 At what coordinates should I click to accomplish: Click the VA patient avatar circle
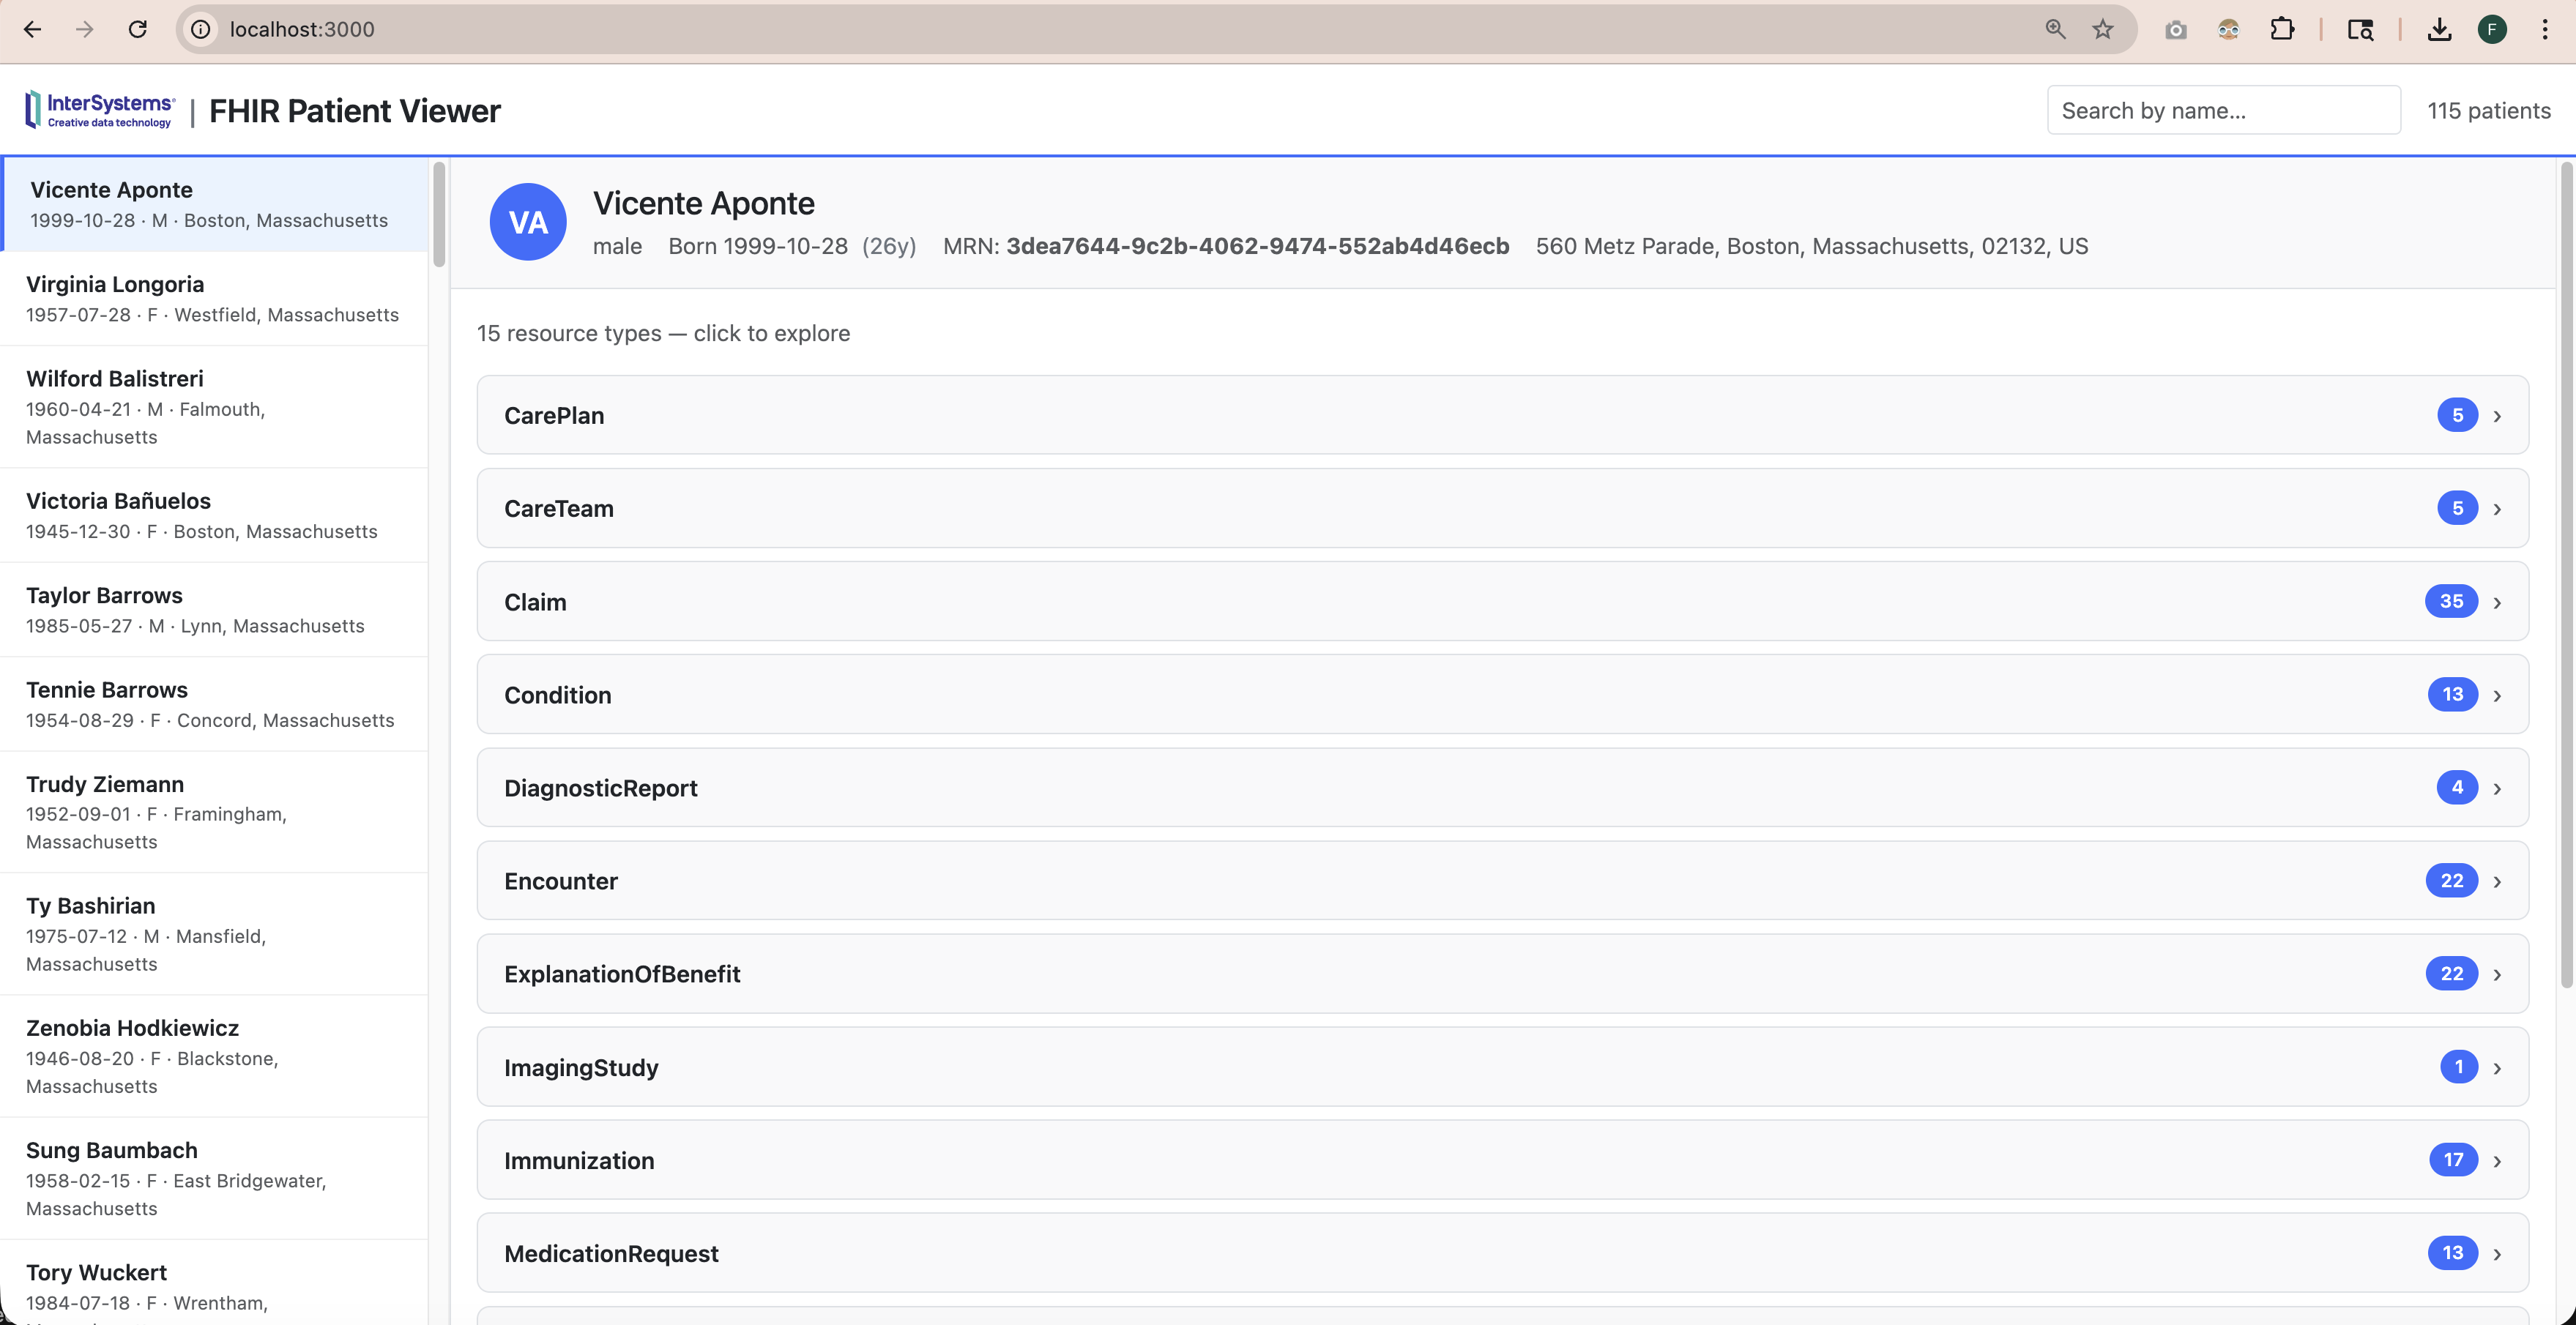point(528,222)
